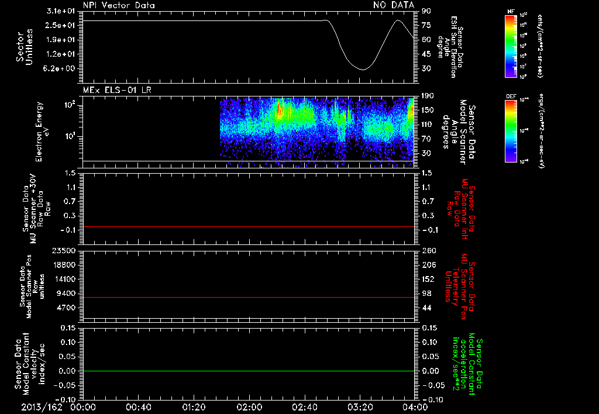Click the 98 telemetry position tick
This screenshot has height=414, width=599.
(426, 294)
